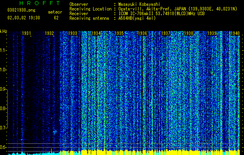
Task: Click observer name Masayuki Kobayashi
Action: [x=139, y=4]
